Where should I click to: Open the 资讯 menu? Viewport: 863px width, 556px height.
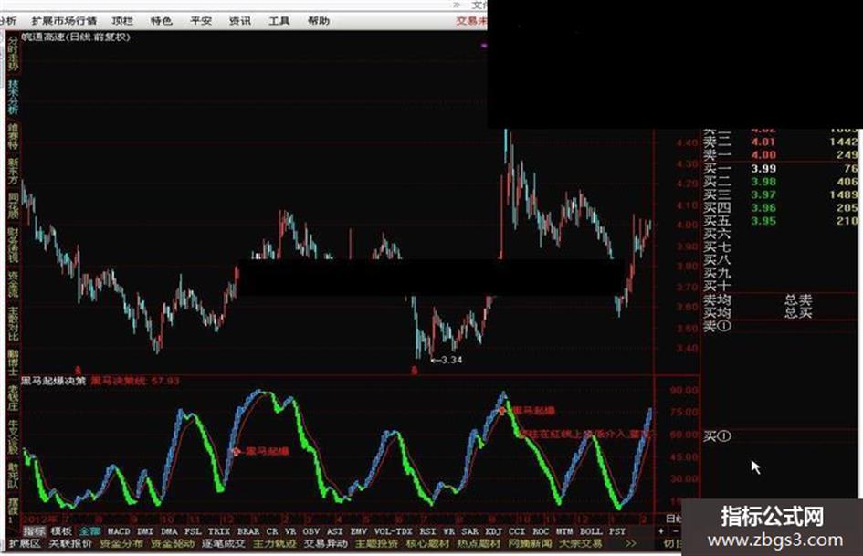coord(240,21)
